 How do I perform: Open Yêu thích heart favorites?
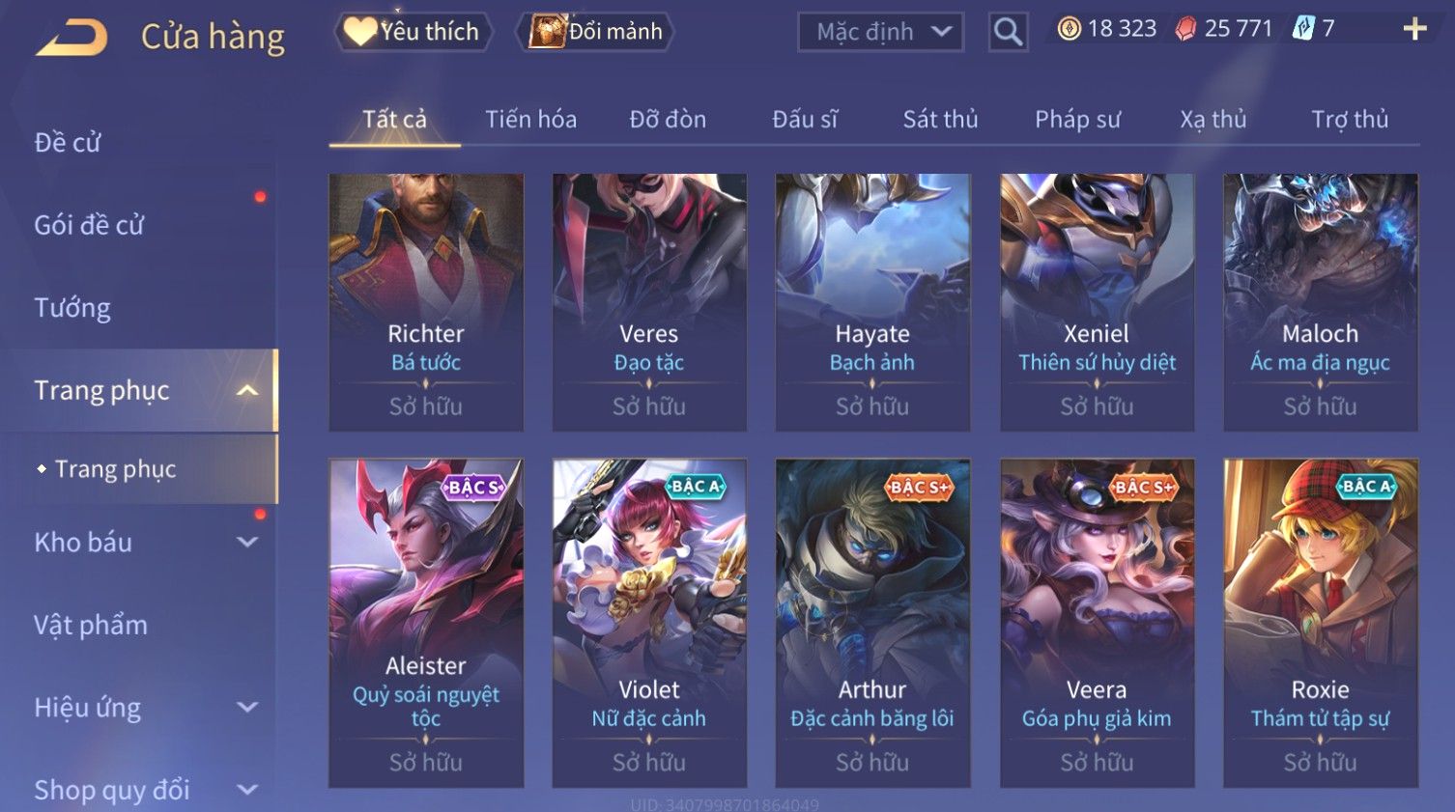click(413, 32)
